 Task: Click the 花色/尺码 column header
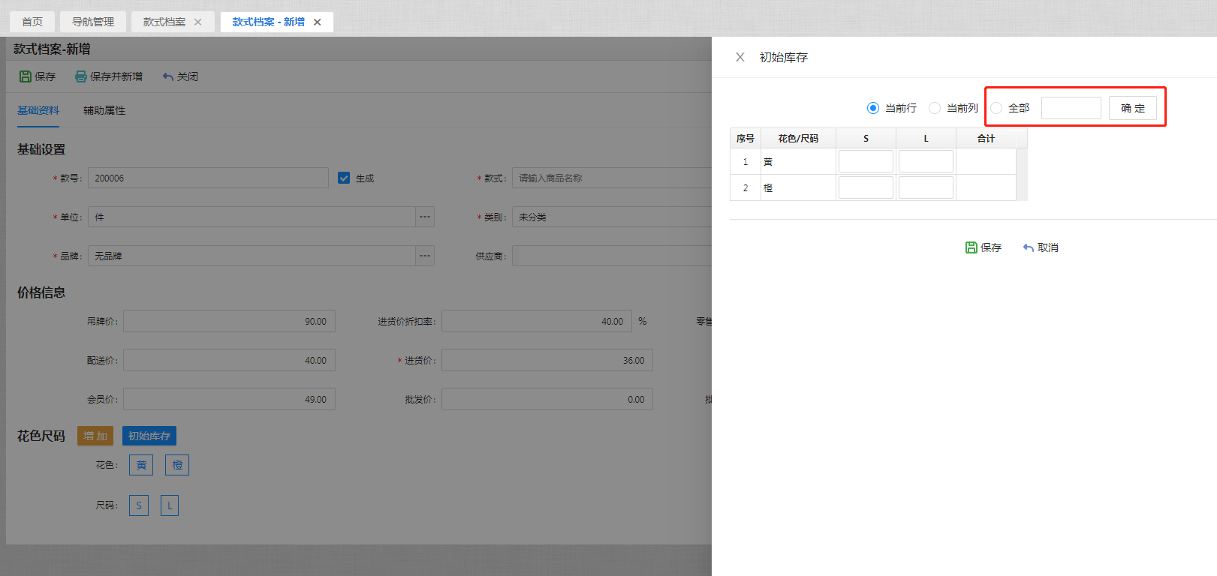pyautogui.click(x=798, y=138)
